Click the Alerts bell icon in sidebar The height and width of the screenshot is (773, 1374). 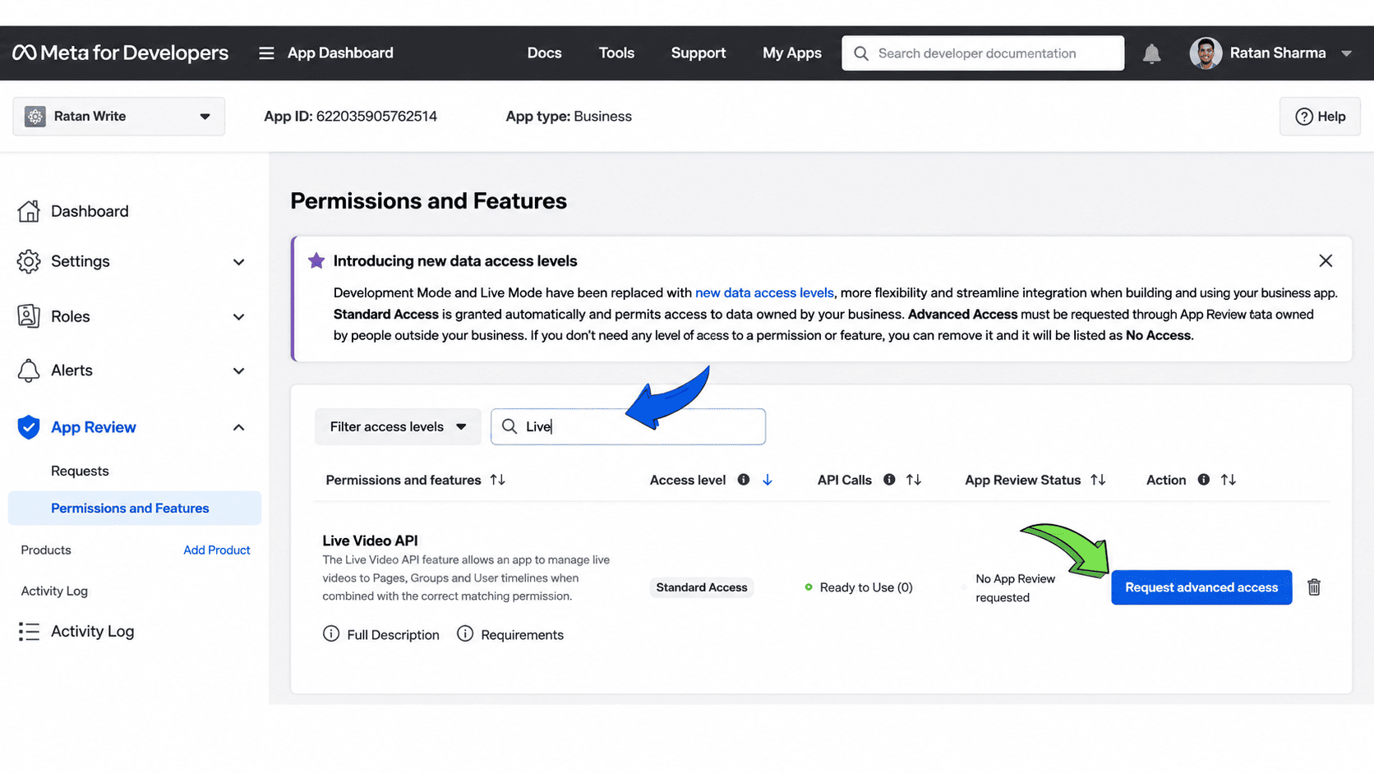[x=29, y=370]
